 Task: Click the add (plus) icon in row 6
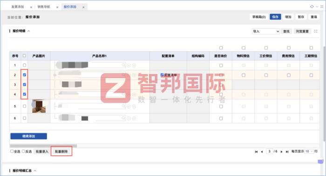(x=129, y=118)
